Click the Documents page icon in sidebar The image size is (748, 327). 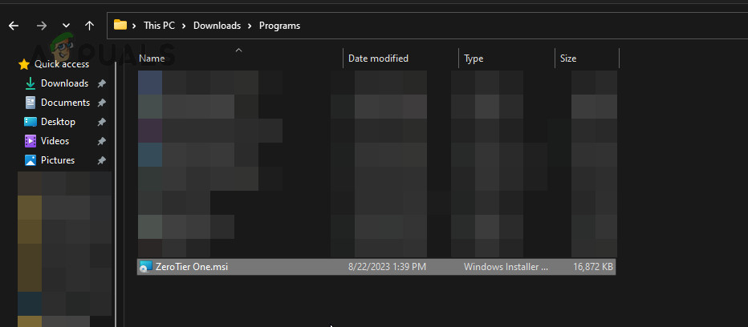[30, 103]
